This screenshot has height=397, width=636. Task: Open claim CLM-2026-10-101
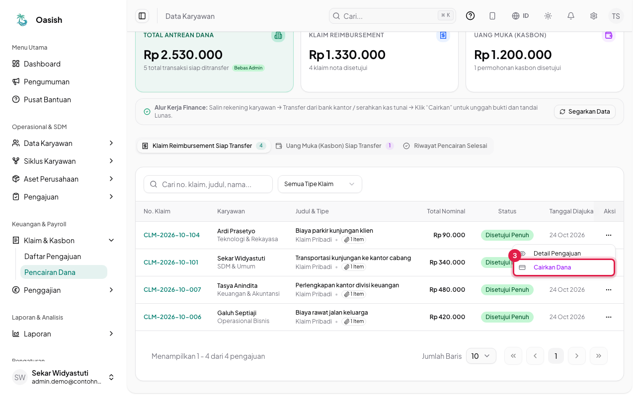[x=171, y=263]
